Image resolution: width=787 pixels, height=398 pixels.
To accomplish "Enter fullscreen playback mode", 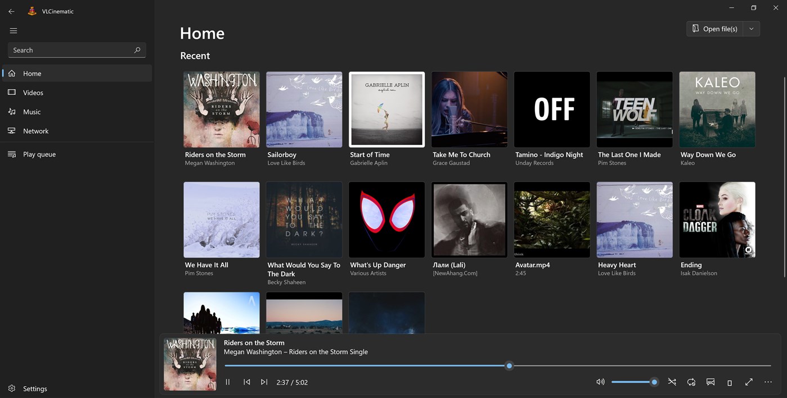I will pyautogui.click(x=748, y=382).
